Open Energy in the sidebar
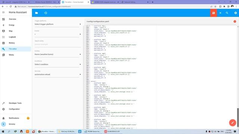 click(x=16, y=25)
